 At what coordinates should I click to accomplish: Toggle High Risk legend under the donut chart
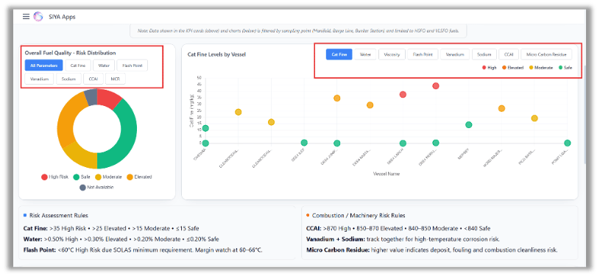55,177
